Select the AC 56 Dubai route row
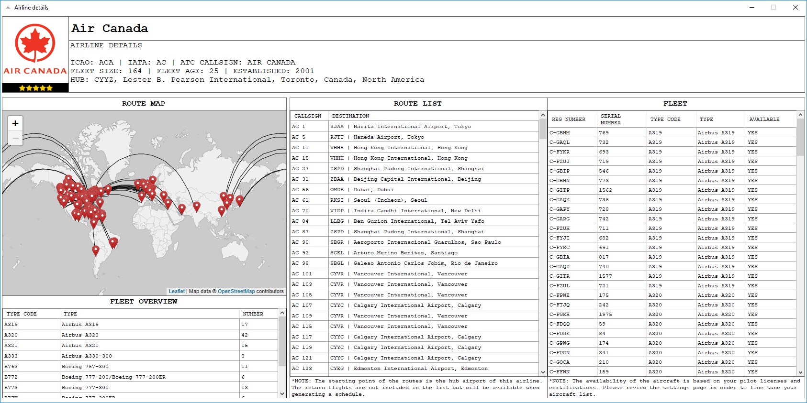807x403 pixels. click(414, 190)
